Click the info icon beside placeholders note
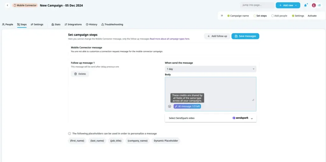Viewport: 326px width, 162px height. [69, 133]
